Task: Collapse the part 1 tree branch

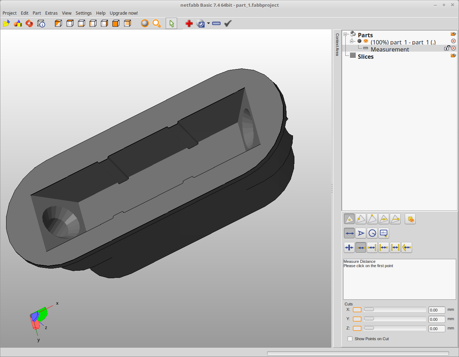Action: pos(352,41)
